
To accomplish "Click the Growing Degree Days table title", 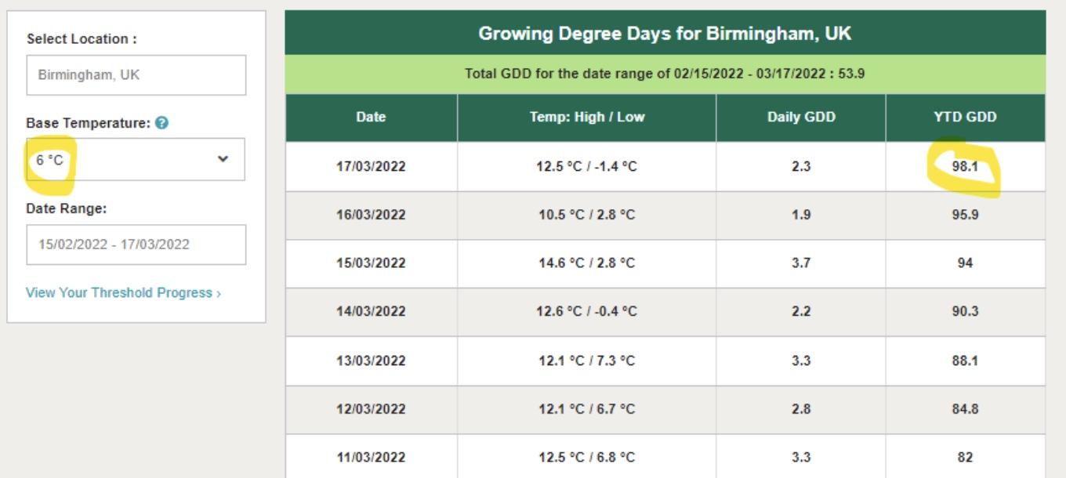I will [x=665, y=34].
